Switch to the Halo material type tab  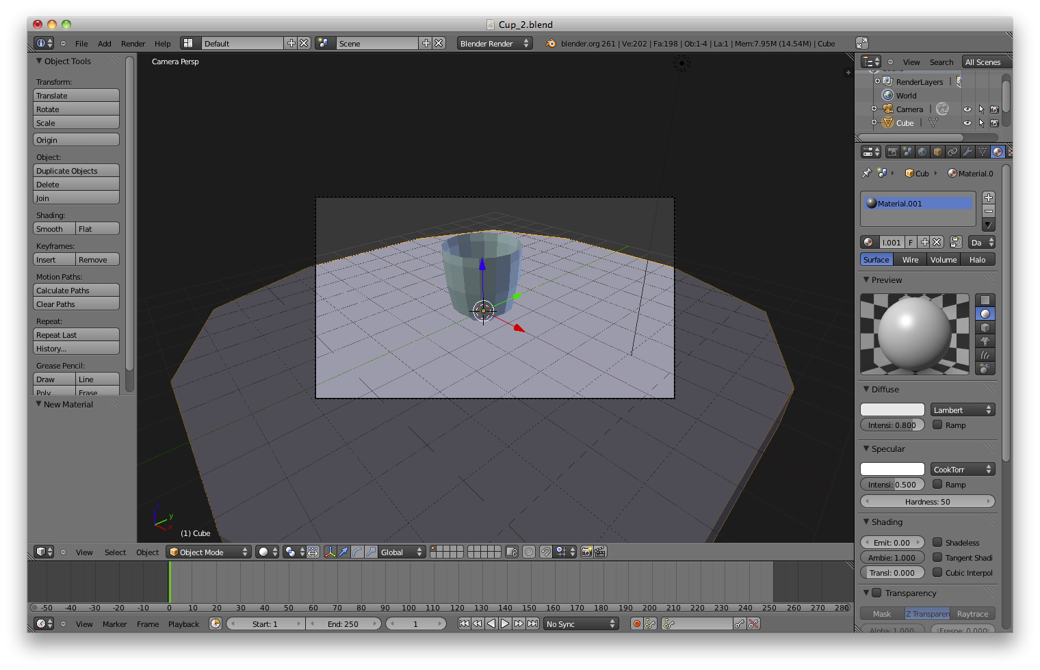(977, 260)
